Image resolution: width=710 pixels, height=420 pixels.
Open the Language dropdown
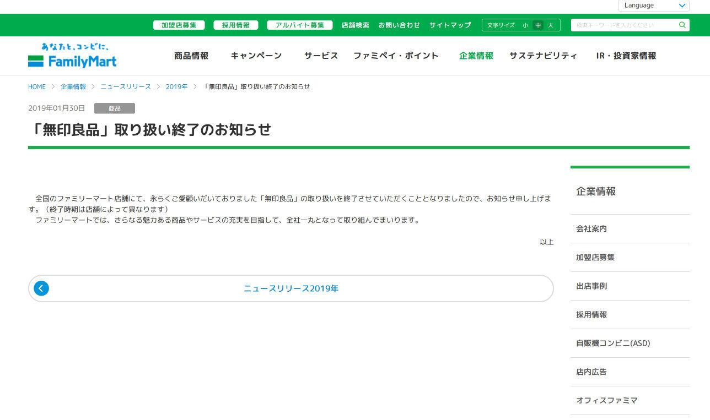click(x=653, y=5)
